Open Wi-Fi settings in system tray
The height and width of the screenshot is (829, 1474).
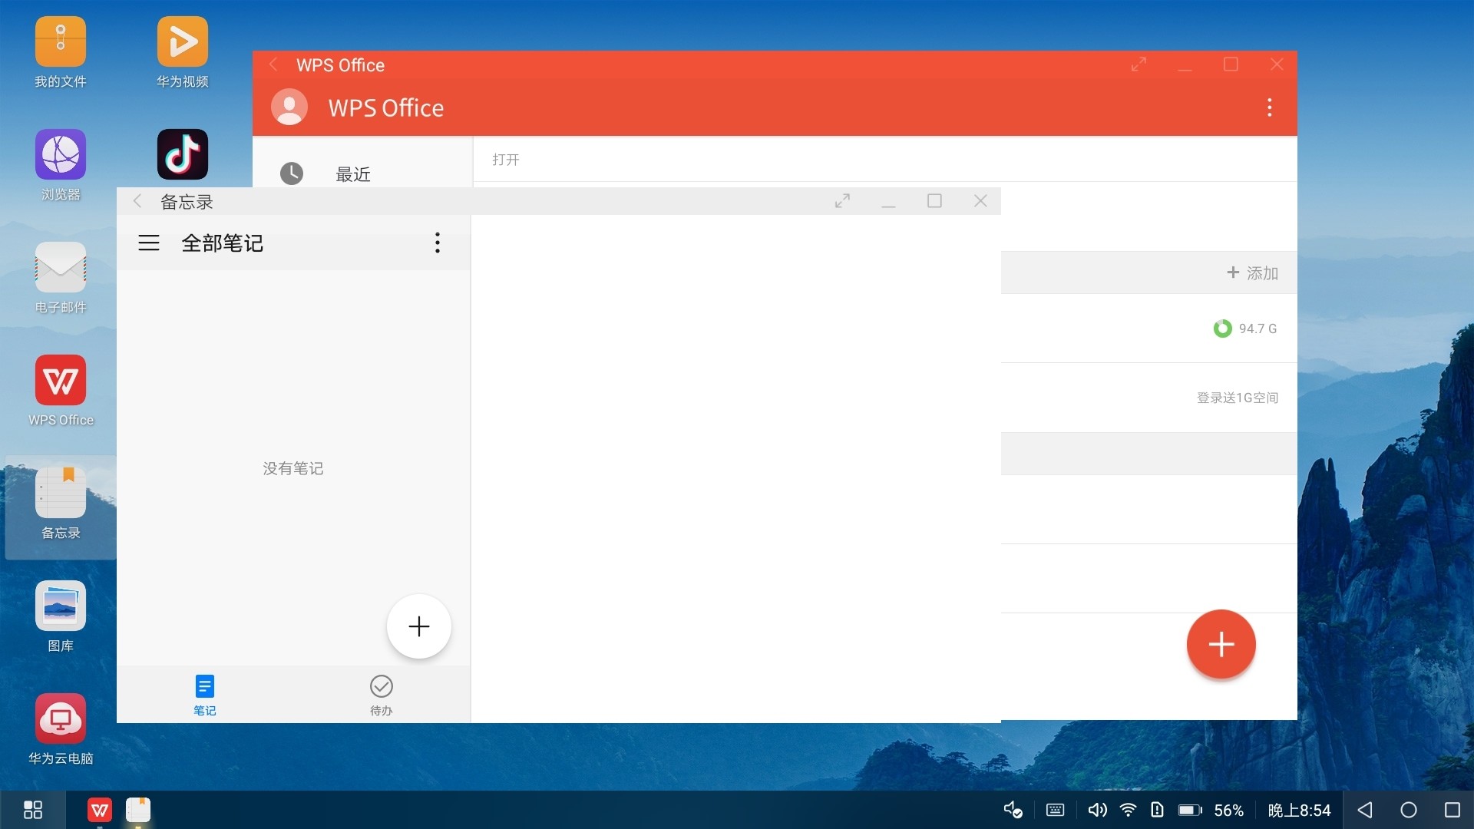(1129, 810)
